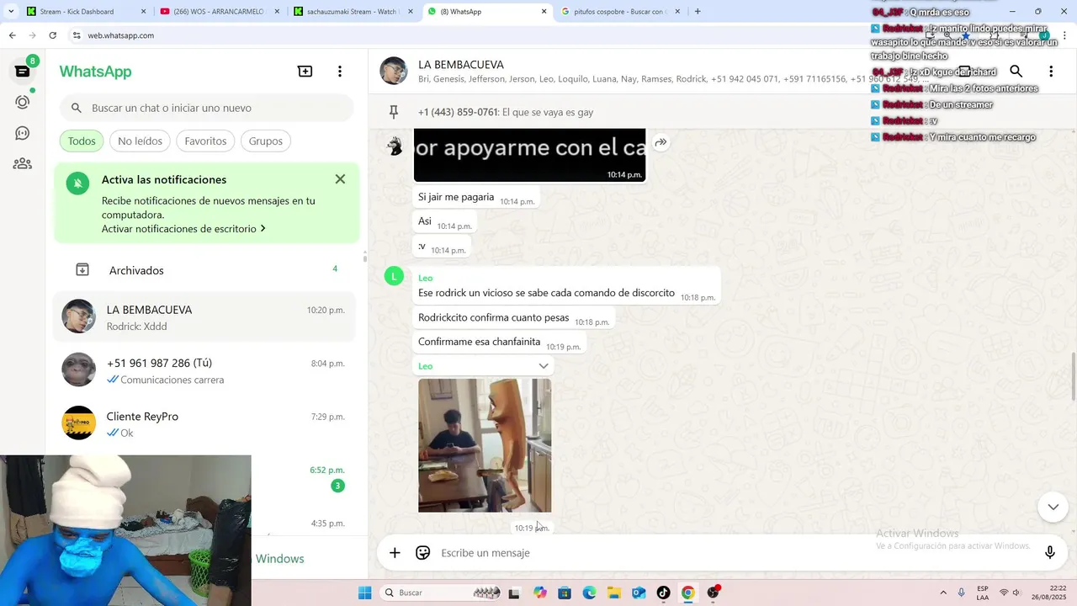Image resolution: width=1077 pixels, height=606 pixels.
Task: Show hidden system tray icons
Action: 942,593
